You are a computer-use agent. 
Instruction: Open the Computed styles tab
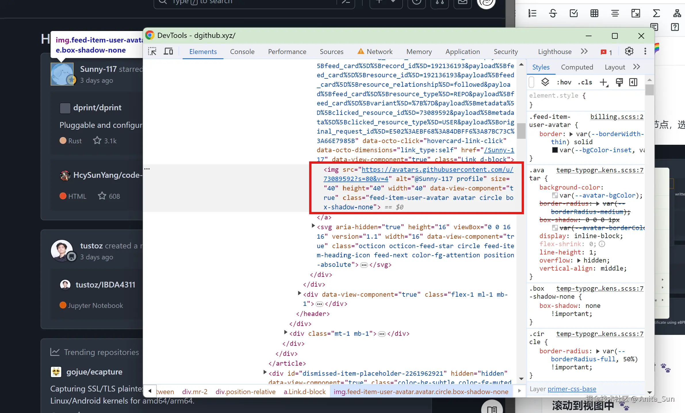tap(577, 67)
